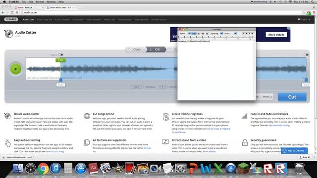Open iMovie star icon in dock
Screen dimensions: 317x178
pyautogui.click(x=118, y=168)
